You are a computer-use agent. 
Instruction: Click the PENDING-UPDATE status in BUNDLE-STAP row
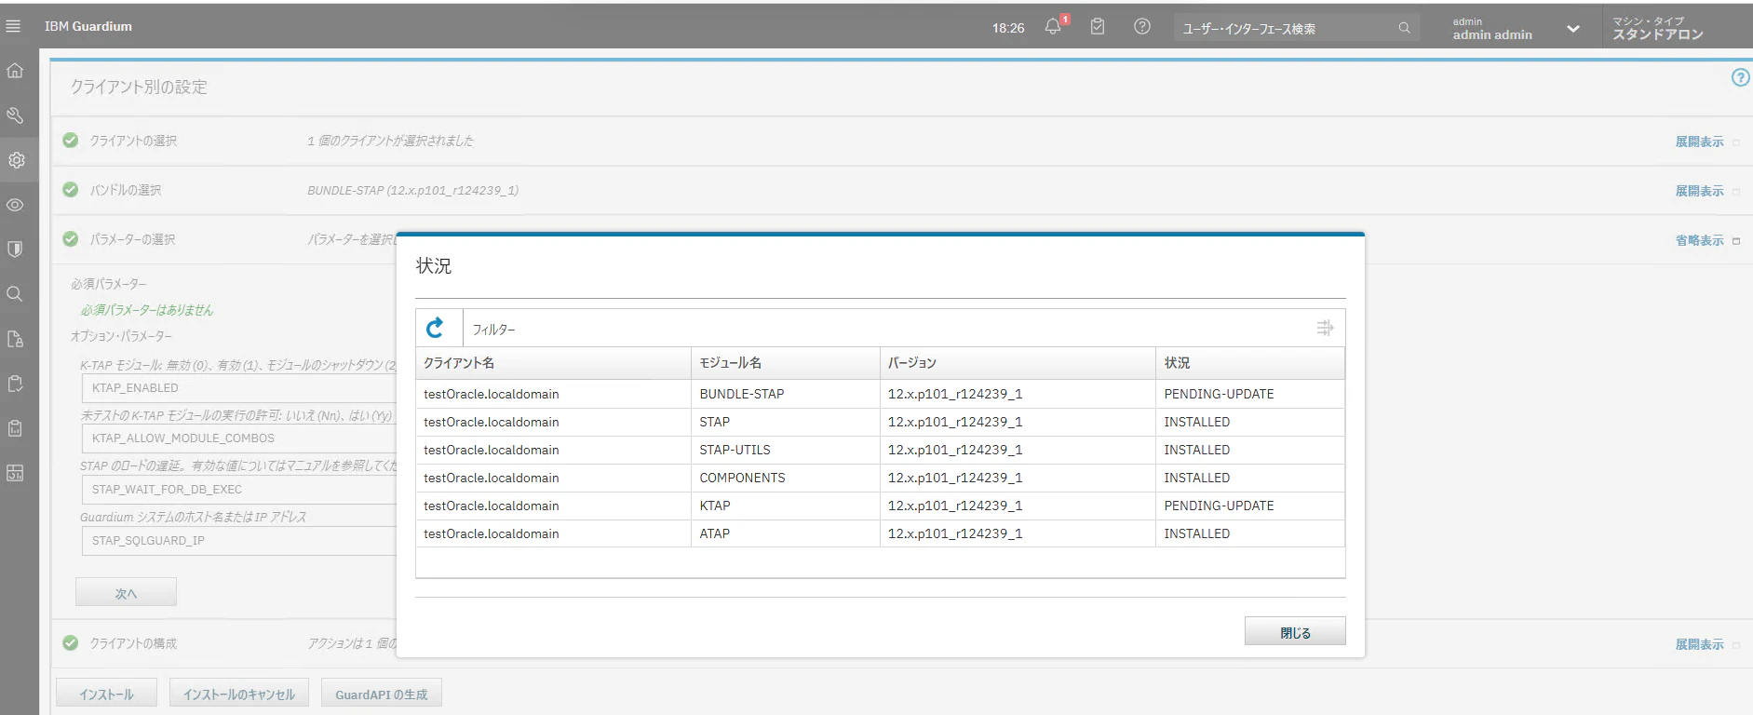[x=1219, y=394]
